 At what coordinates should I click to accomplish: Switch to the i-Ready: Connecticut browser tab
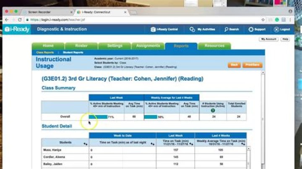[101, 12]
